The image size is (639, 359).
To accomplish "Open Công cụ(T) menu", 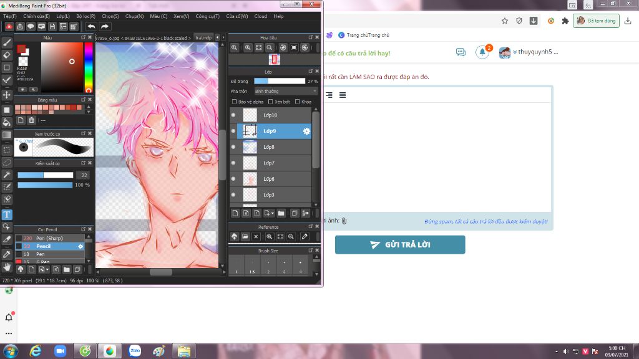I will [x=207, y=16].
